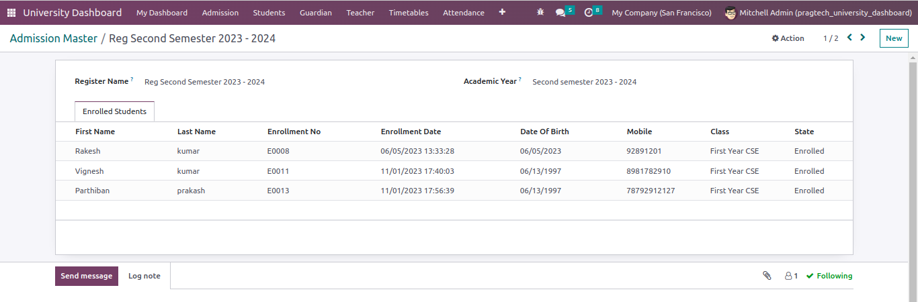
Task: Go to next record arrow
Action: [863, 38]
